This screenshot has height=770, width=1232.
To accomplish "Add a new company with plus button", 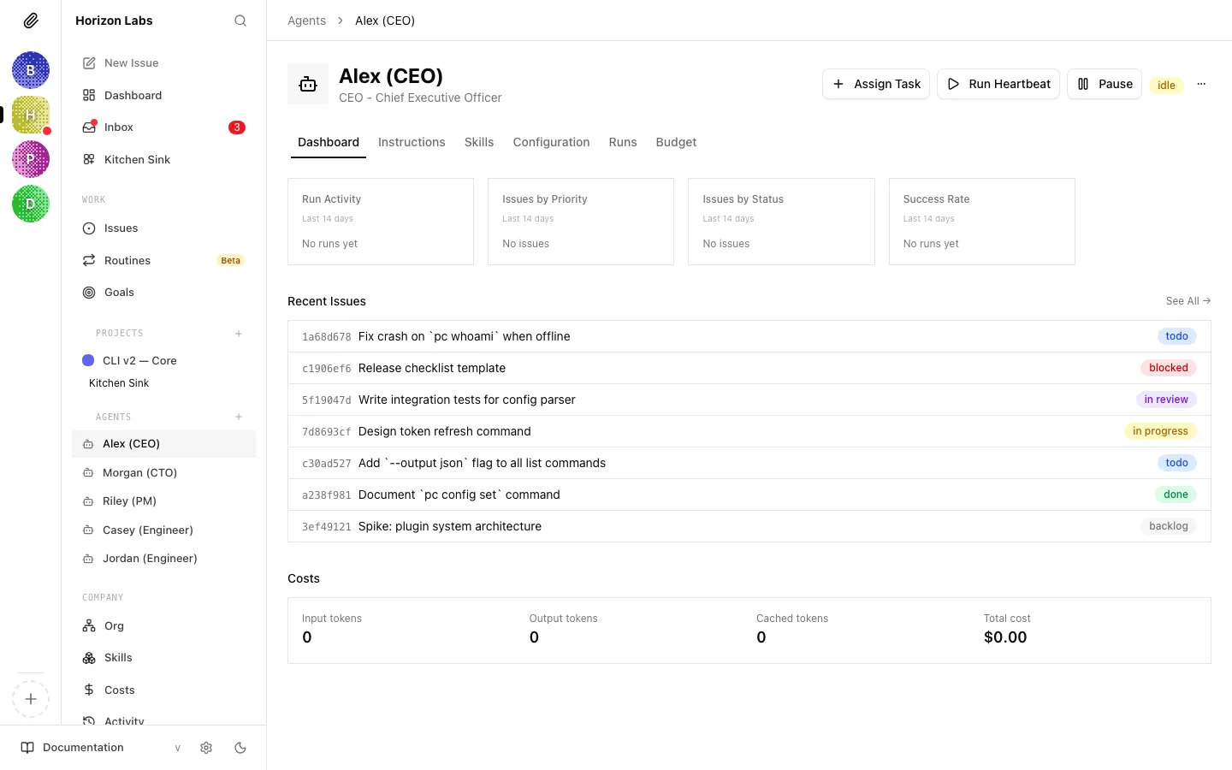I will [31, 699].
